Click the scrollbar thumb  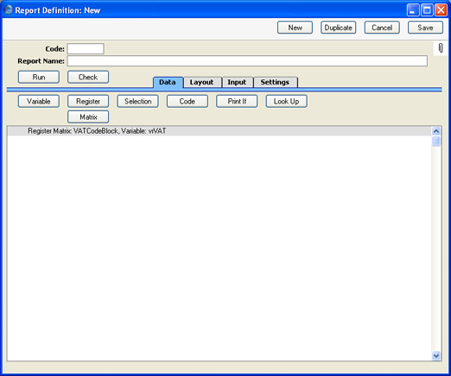click(436, 141)
